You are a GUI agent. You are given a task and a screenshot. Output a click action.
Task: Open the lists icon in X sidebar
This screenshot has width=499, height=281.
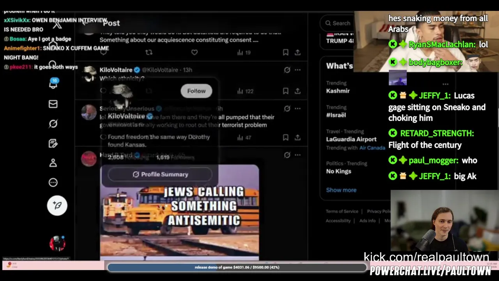(x=53, y=143)
